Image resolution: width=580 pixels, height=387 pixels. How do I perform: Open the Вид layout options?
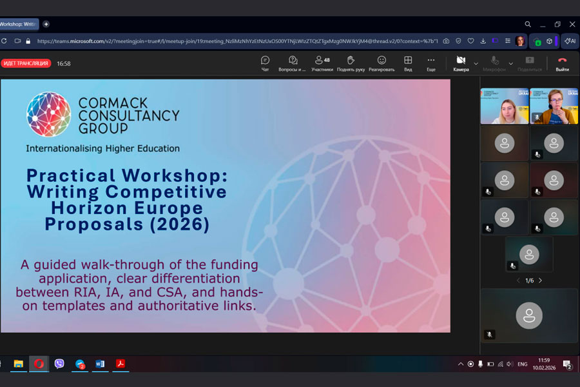pos(408,63)
